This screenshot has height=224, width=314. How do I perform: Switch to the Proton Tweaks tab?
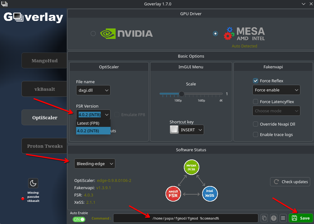point(44,146)
